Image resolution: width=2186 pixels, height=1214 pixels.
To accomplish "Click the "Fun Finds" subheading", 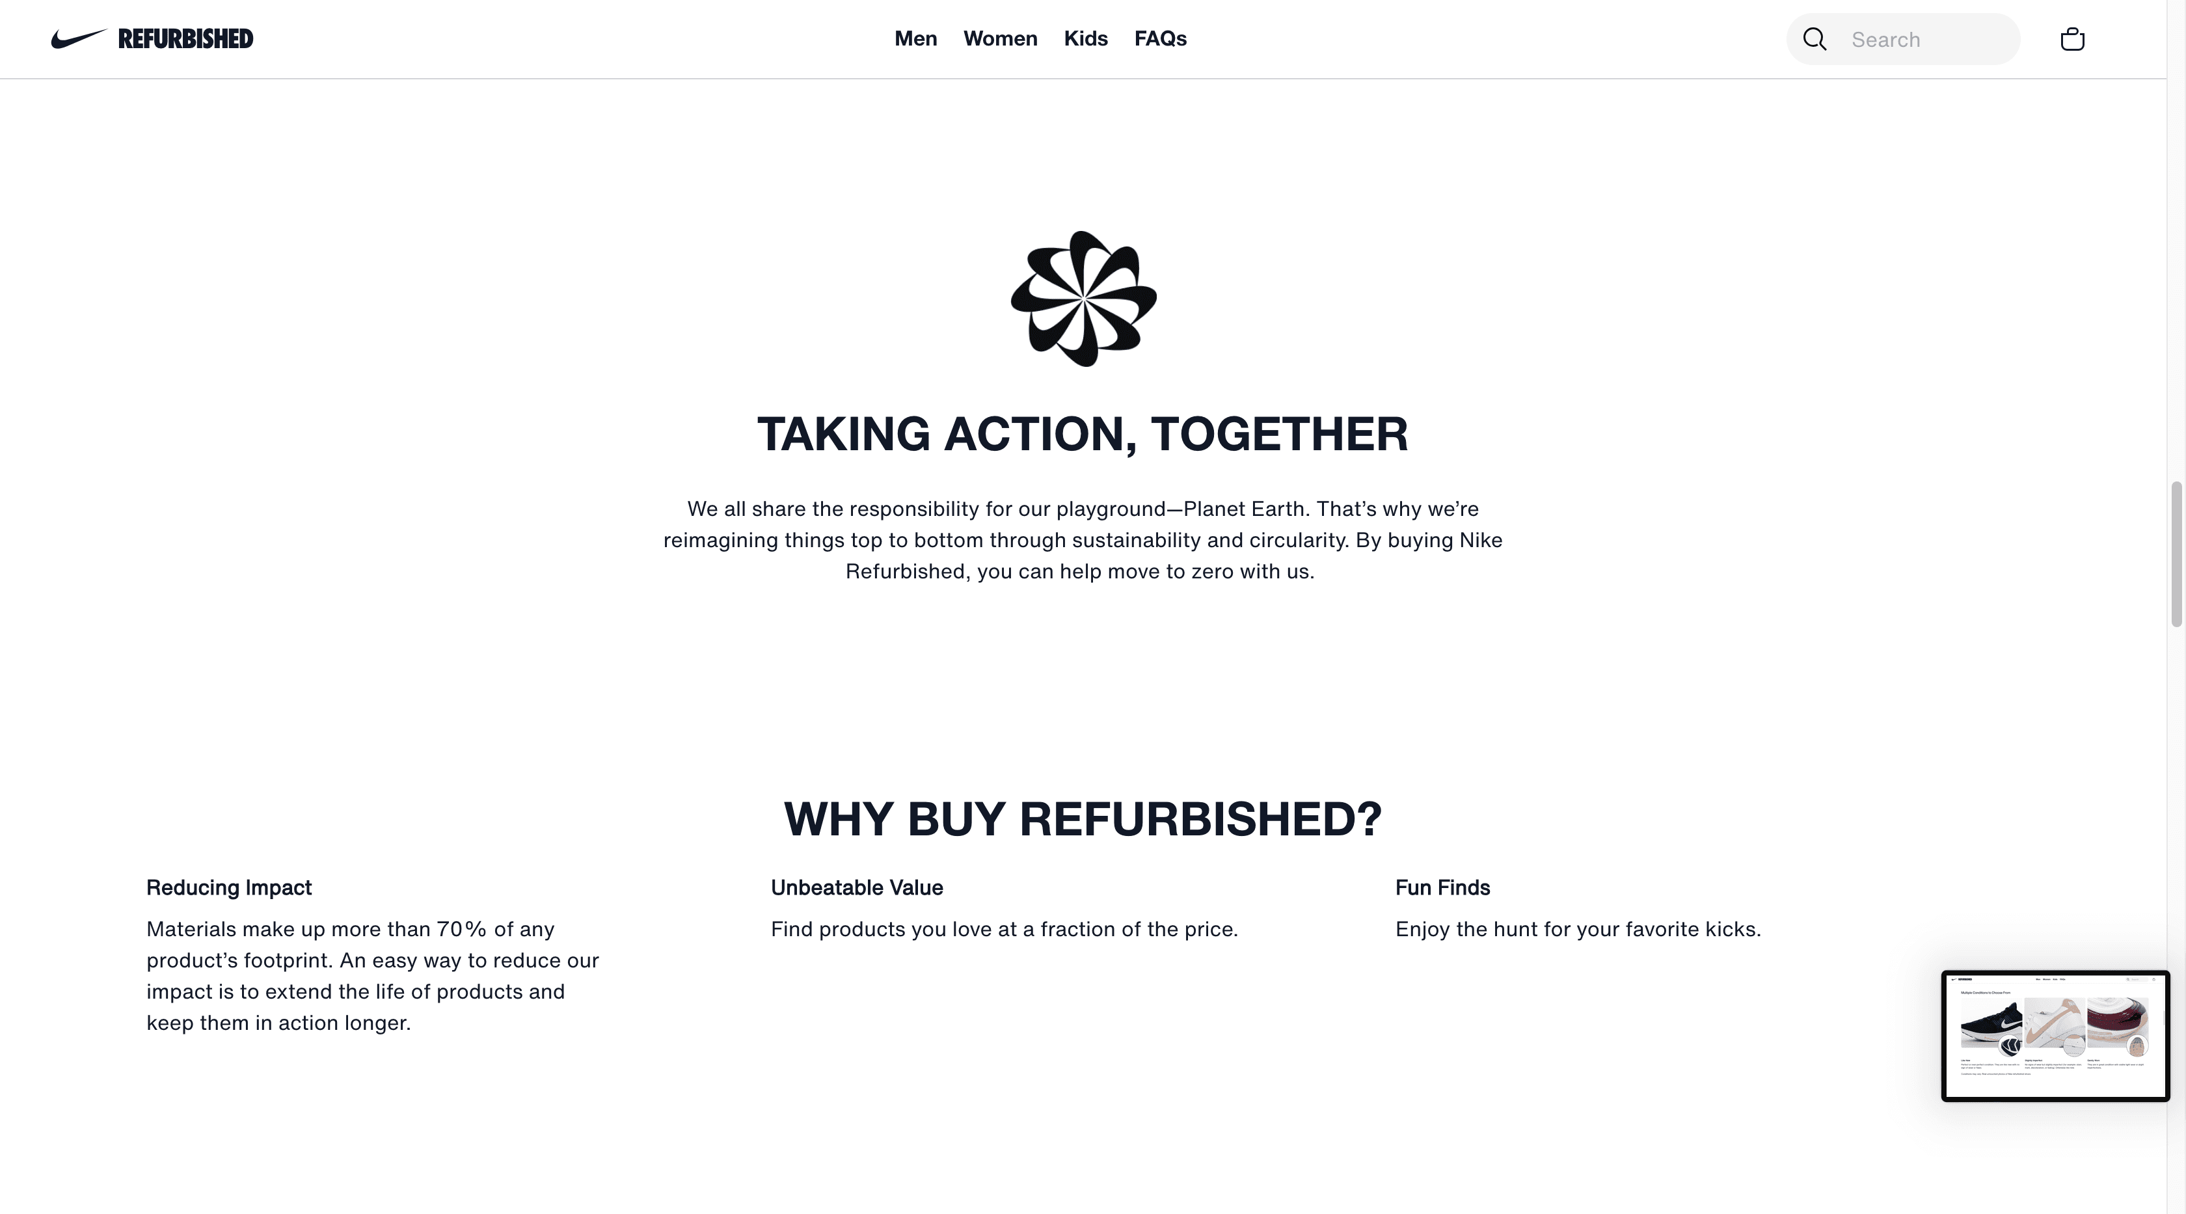I will pos(1442,887).
